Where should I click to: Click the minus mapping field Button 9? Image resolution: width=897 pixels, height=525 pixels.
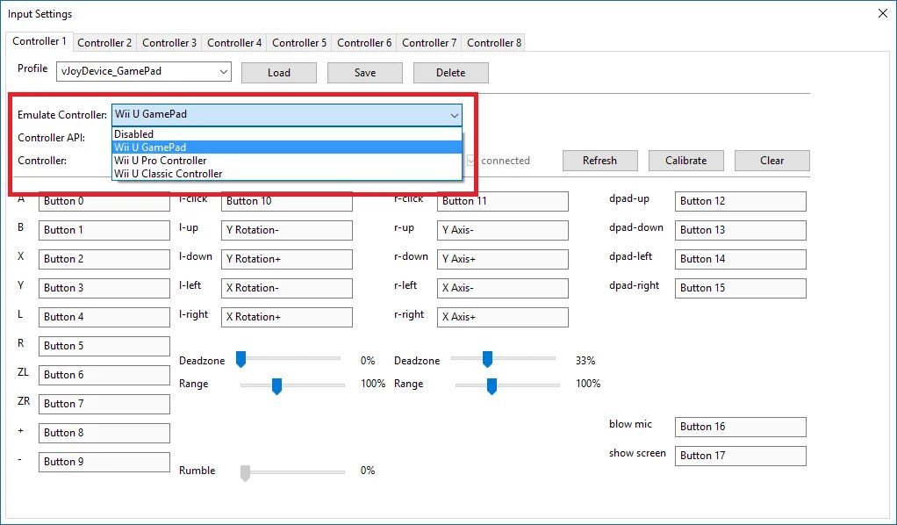point(104,462)
